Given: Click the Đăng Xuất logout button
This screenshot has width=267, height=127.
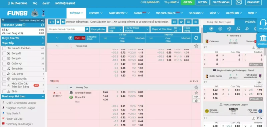Looking at the screenshot, I should tap(253, 2).
